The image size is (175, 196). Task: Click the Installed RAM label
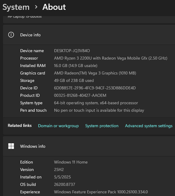[x=33, y=66]
